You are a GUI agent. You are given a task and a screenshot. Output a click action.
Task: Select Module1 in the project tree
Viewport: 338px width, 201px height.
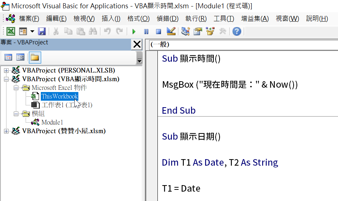[52, 122]
